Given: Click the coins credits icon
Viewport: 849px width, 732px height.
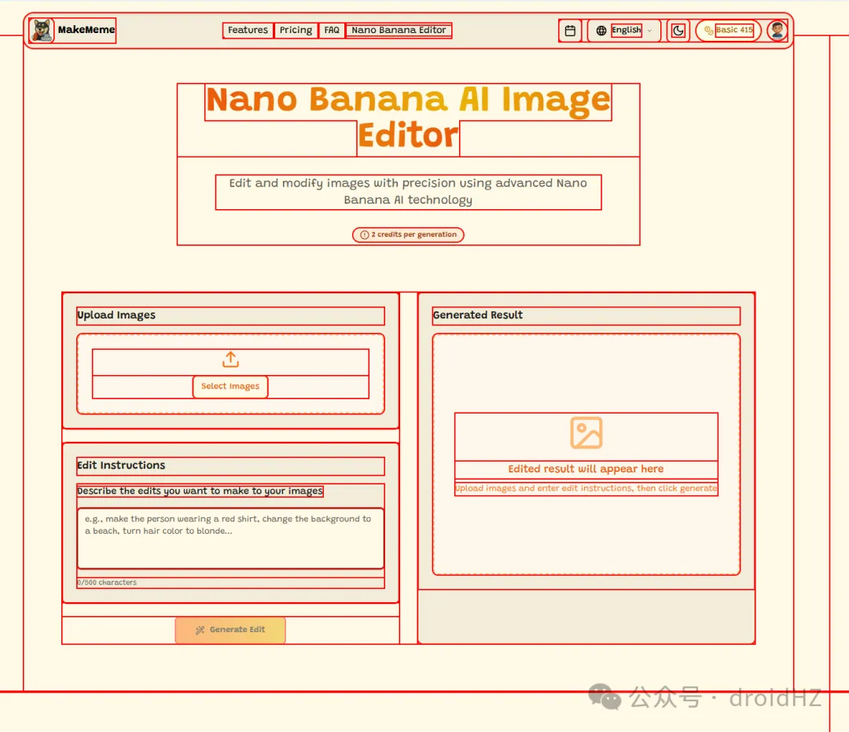Looking at the screenshot, I should click(x=708, y=31).
